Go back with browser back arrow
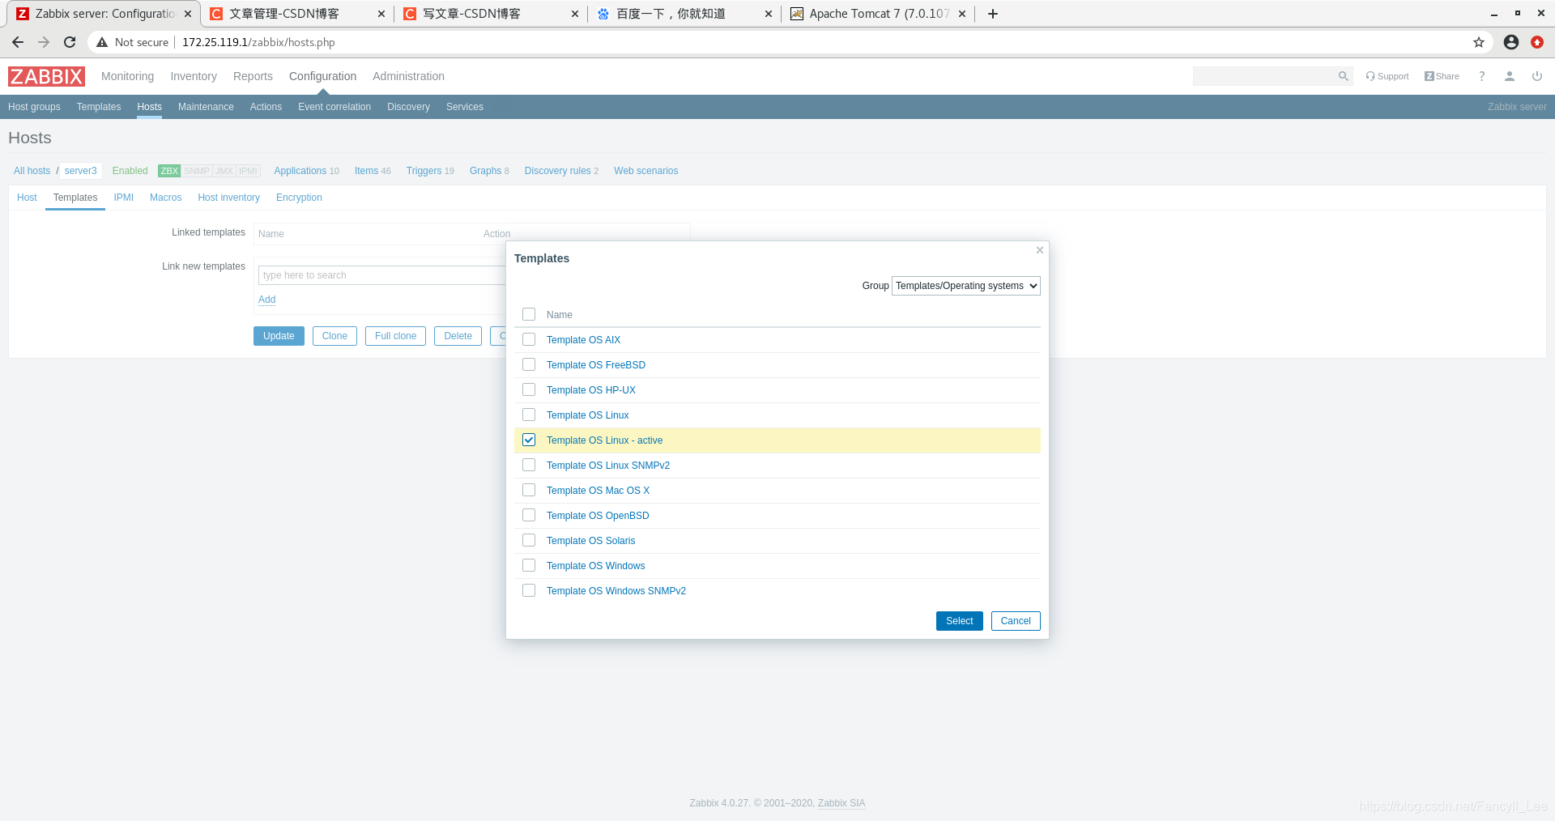The width and height of the screenshot is (1555, 821). [x=18, y=42]
